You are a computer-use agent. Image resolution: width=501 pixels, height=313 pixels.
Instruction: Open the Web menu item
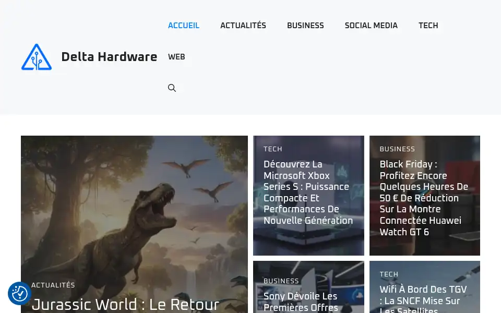(176, 57)
